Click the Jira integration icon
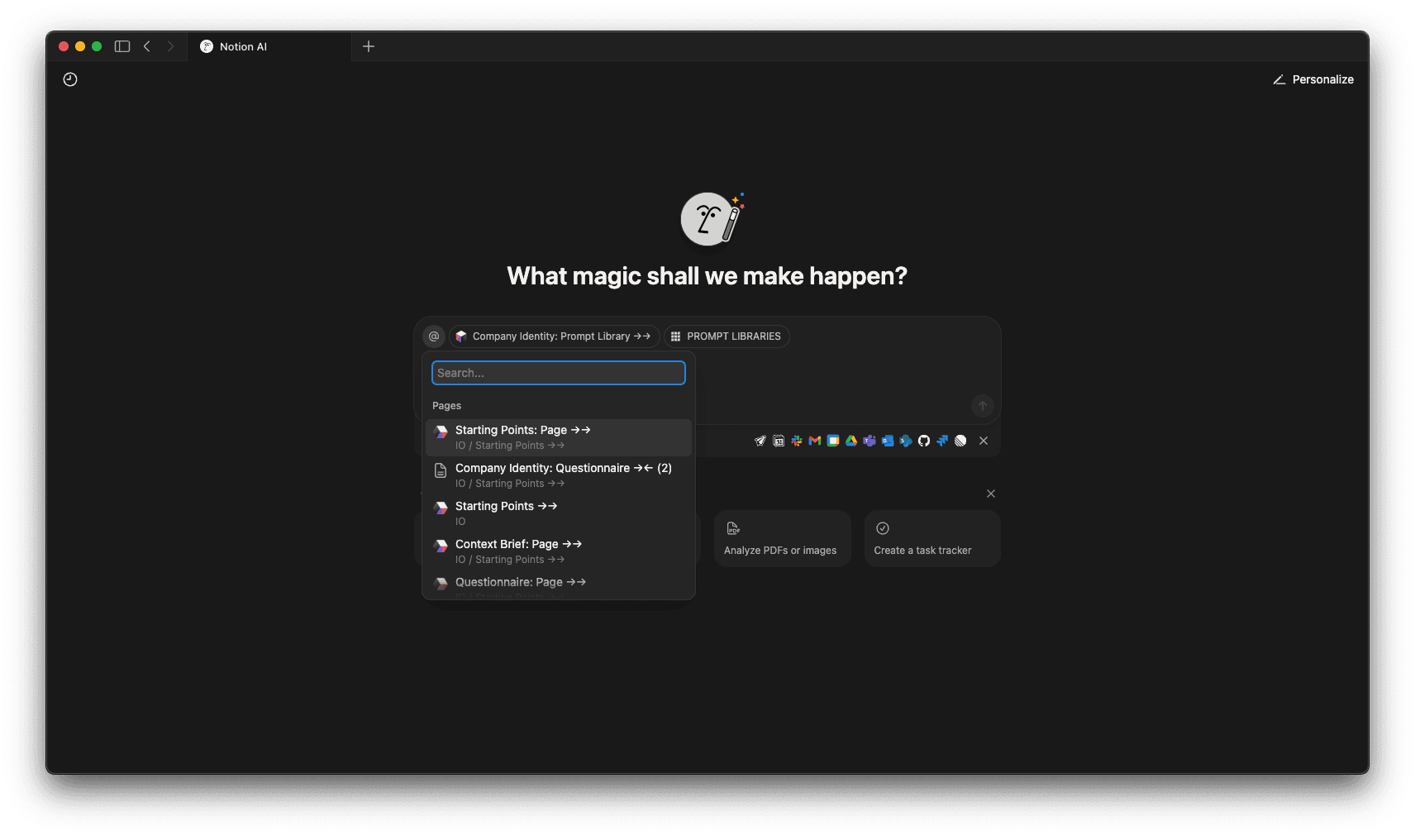The height and width of the screenshot is (835, 1415). coord(943,441)
